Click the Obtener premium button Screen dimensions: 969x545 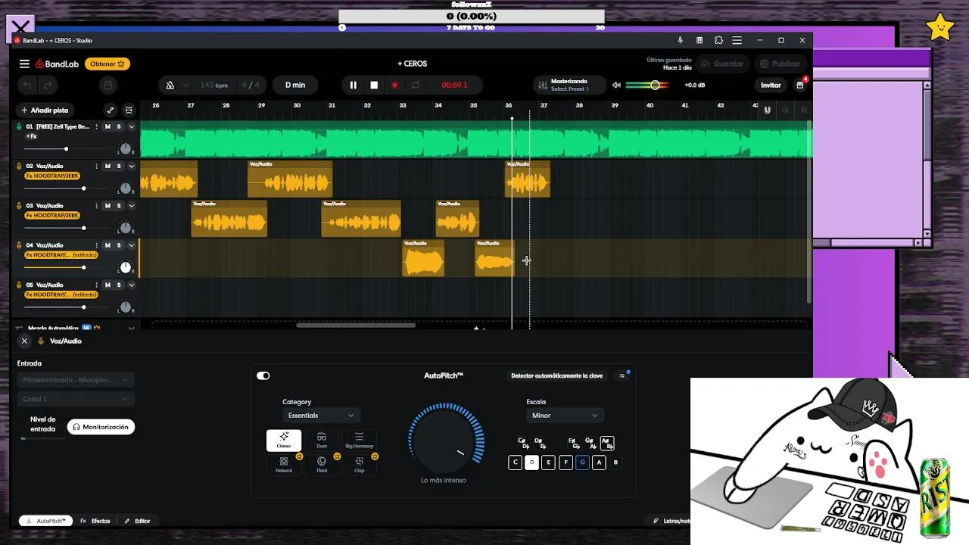107,64
